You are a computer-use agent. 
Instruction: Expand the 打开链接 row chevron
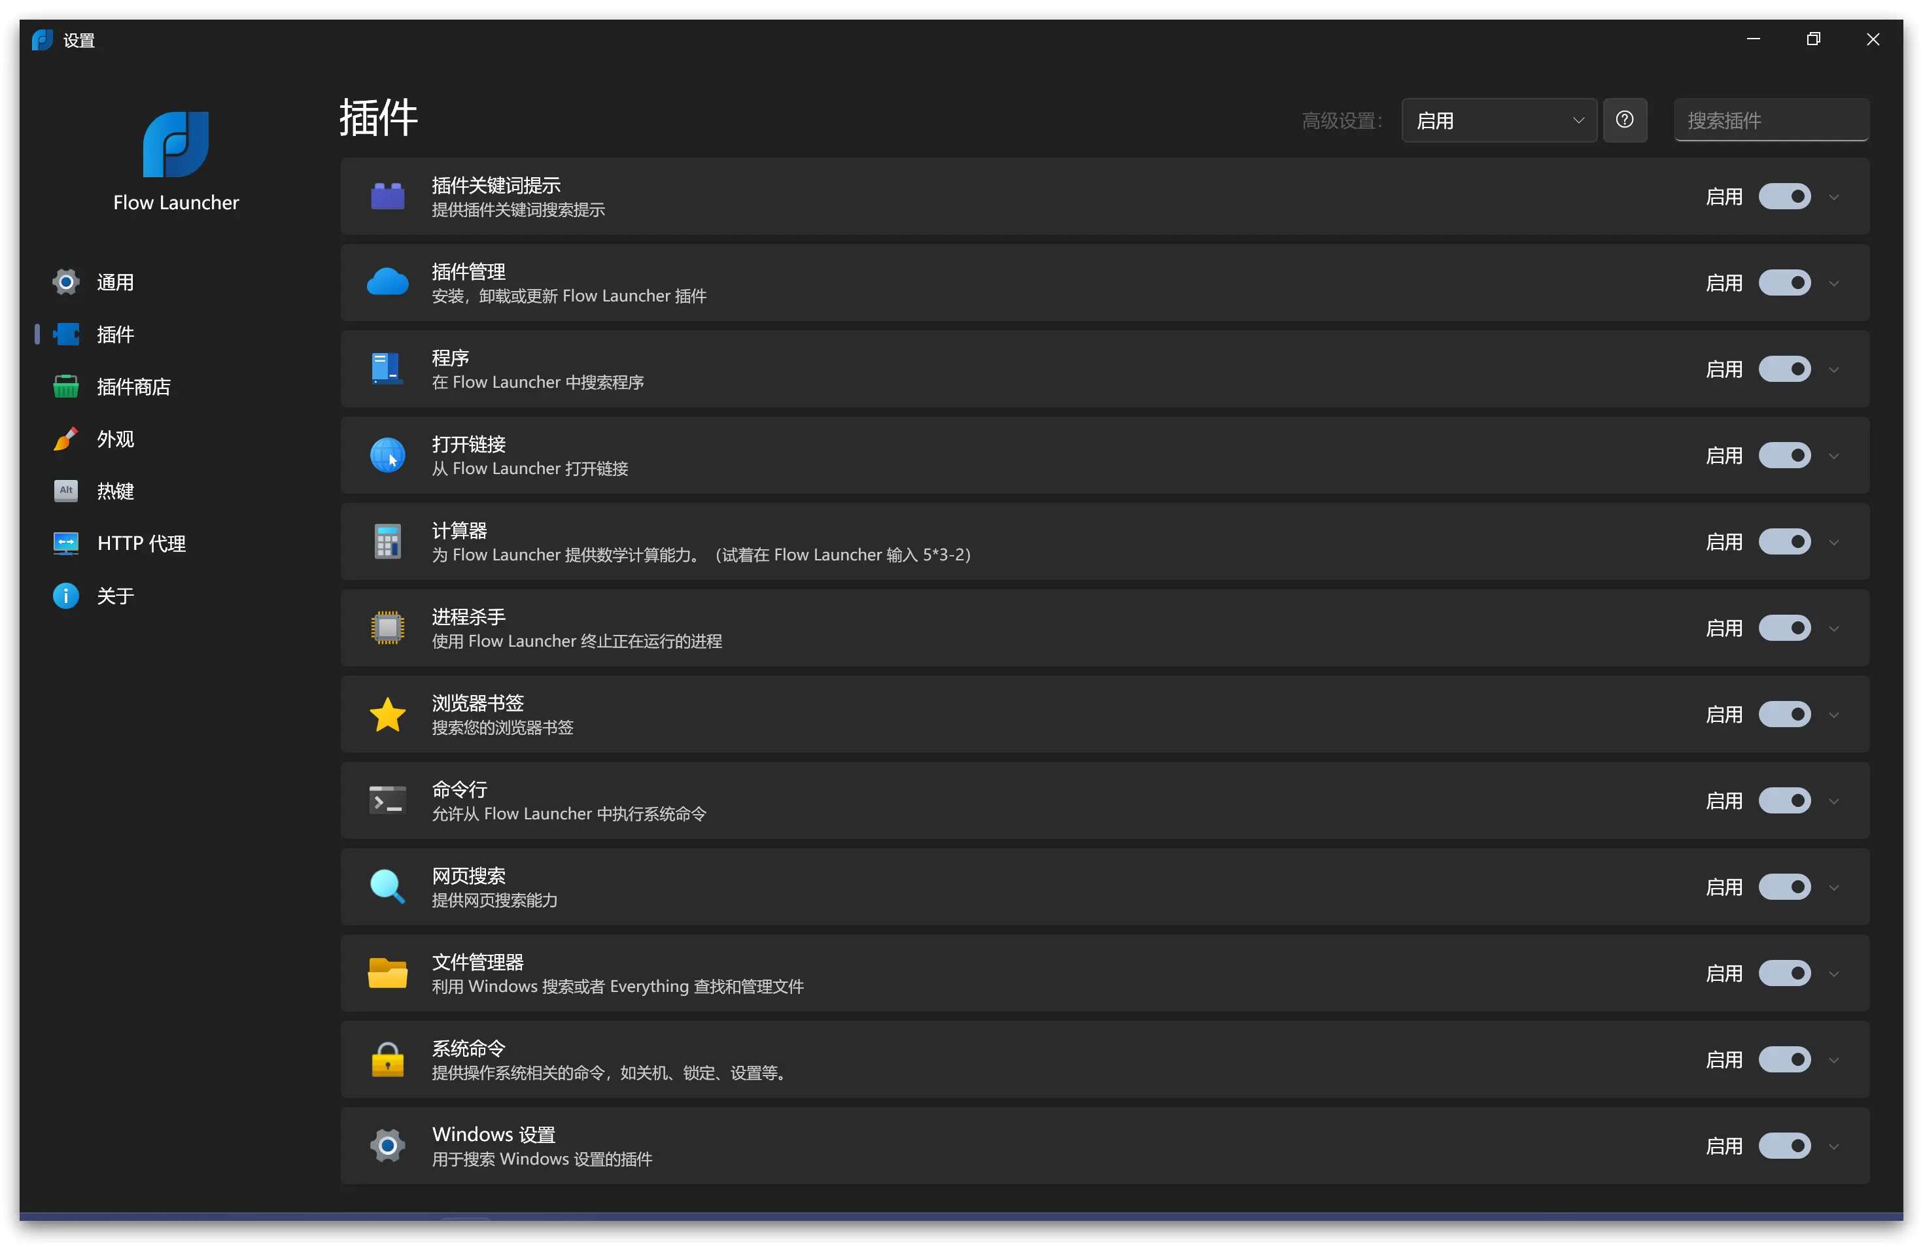(x=1833, y=456)
